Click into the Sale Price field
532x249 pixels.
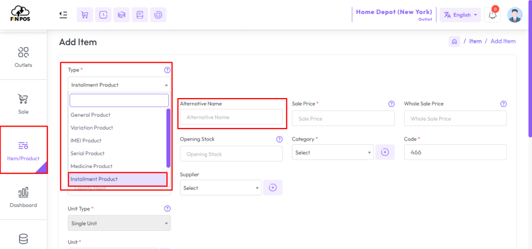tap(343, 119)
